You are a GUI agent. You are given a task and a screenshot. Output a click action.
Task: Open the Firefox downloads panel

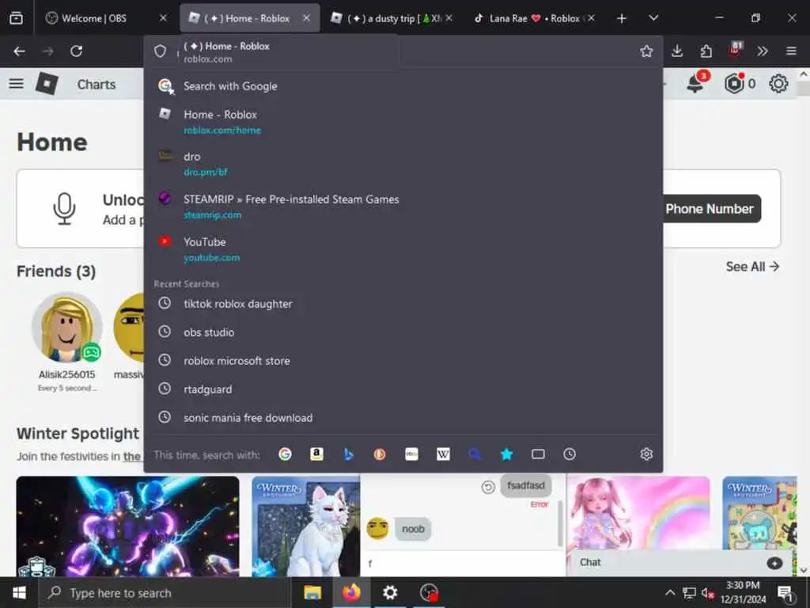(x=677, y=51)
